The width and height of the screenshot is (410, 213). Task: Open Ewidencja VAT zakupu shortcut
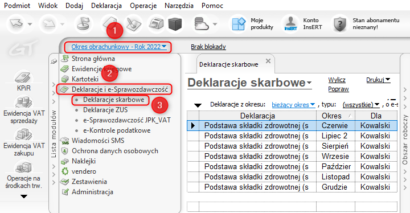click(x=24, y=142)
